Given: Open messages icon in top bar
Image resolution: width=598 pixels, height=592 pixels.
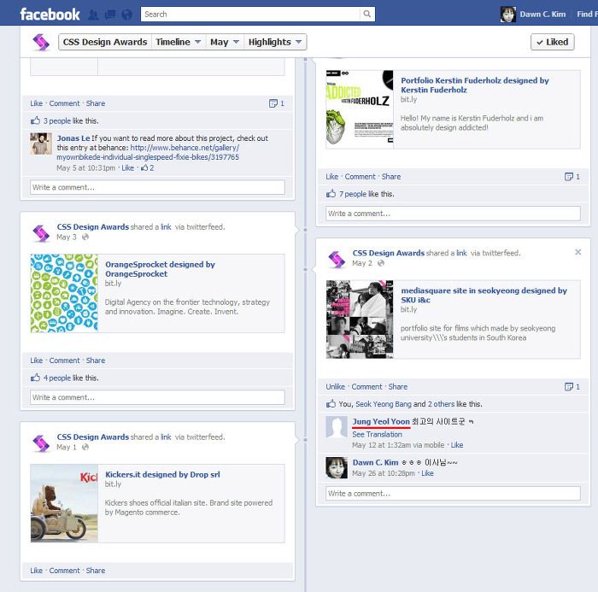Looking at the screenshot, I should point(110,15).
